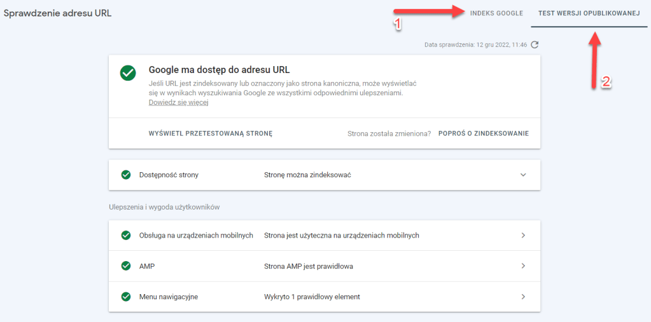Follow the Dowiedz się więcej link

coord(178,102)
